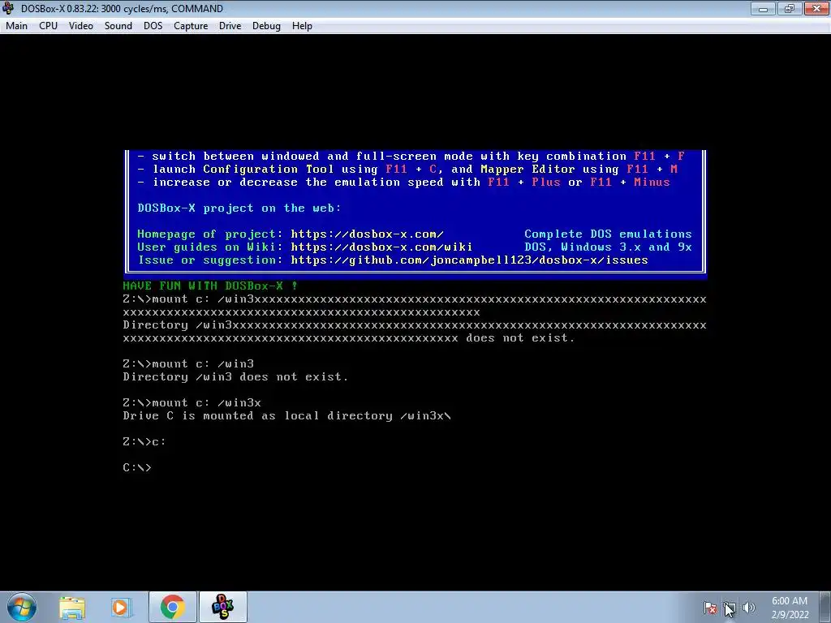Open the Help menu
The height and width of the screenshot is (623, 831).
coord(302,26)
